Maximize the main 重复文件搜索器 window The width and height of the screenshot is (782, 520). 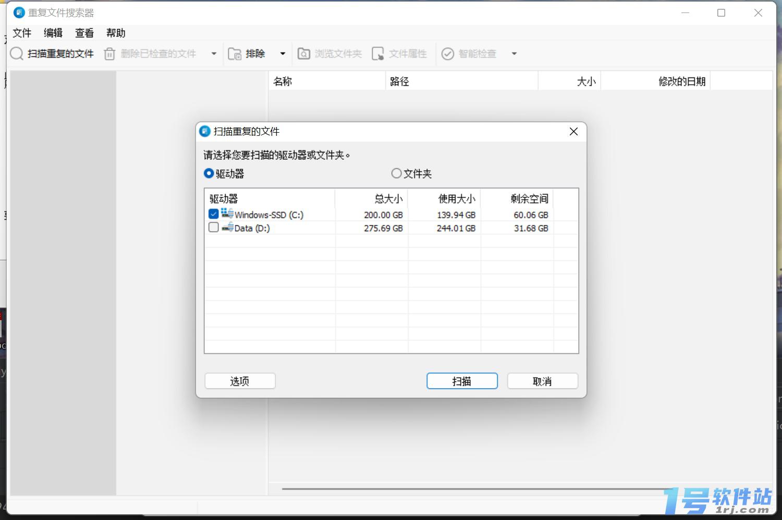722,12
